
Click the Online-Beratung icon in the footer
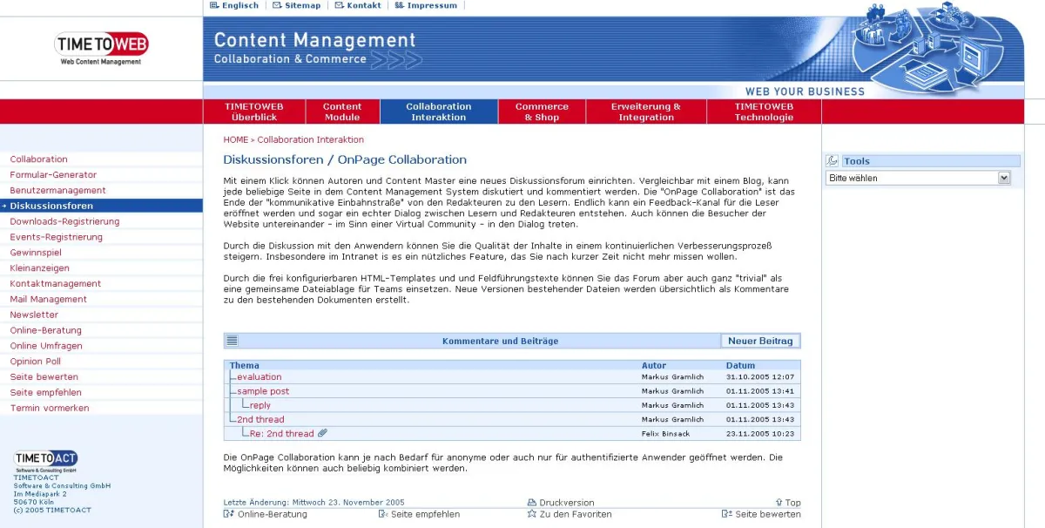tap(226, 514)
